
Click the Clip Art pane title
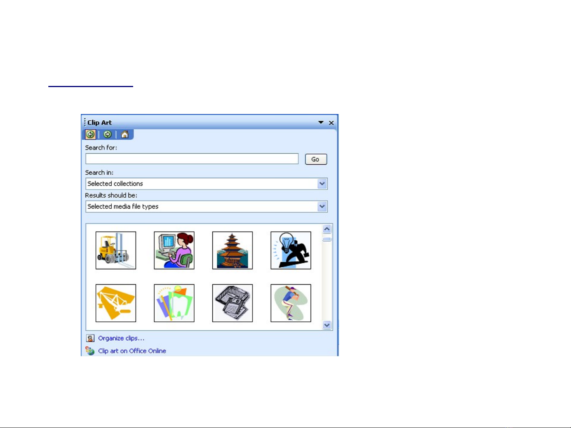pyautogui.click(x=99, y=123)
